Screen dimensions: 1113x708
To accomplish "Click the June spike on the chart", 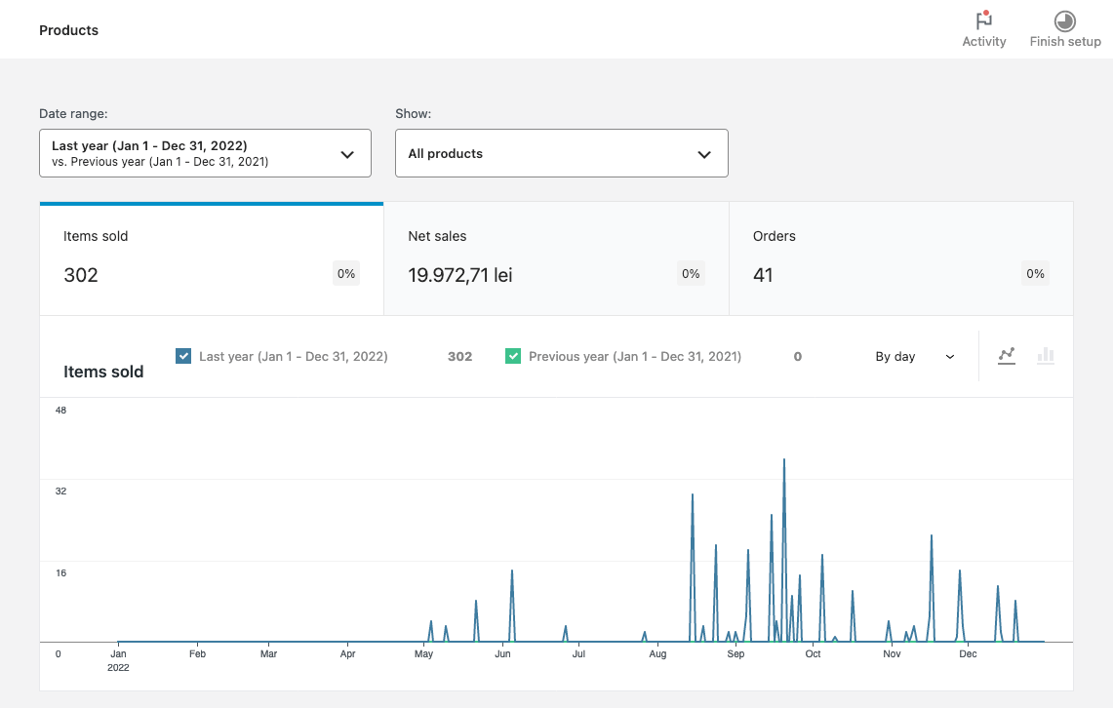I will pyautogui.click(x=512, y=571).
